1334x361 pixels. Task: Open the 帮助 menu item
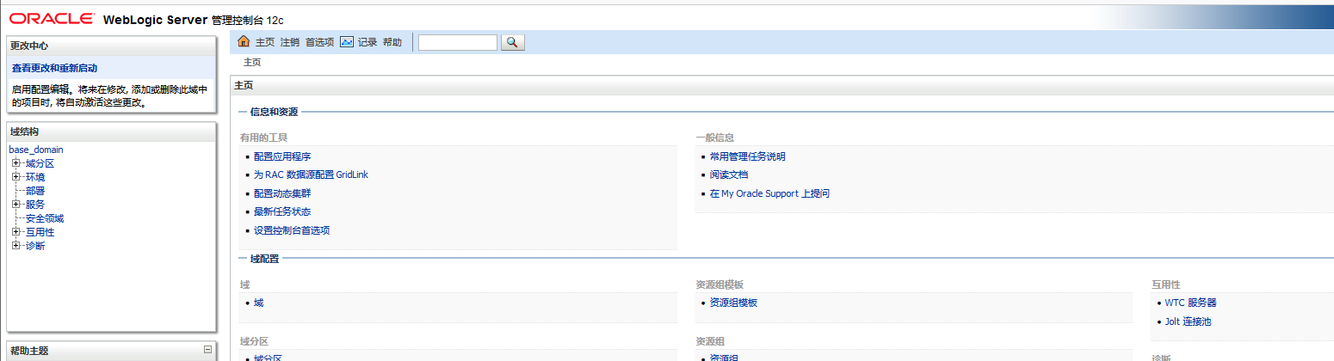[x=392, y=42]
